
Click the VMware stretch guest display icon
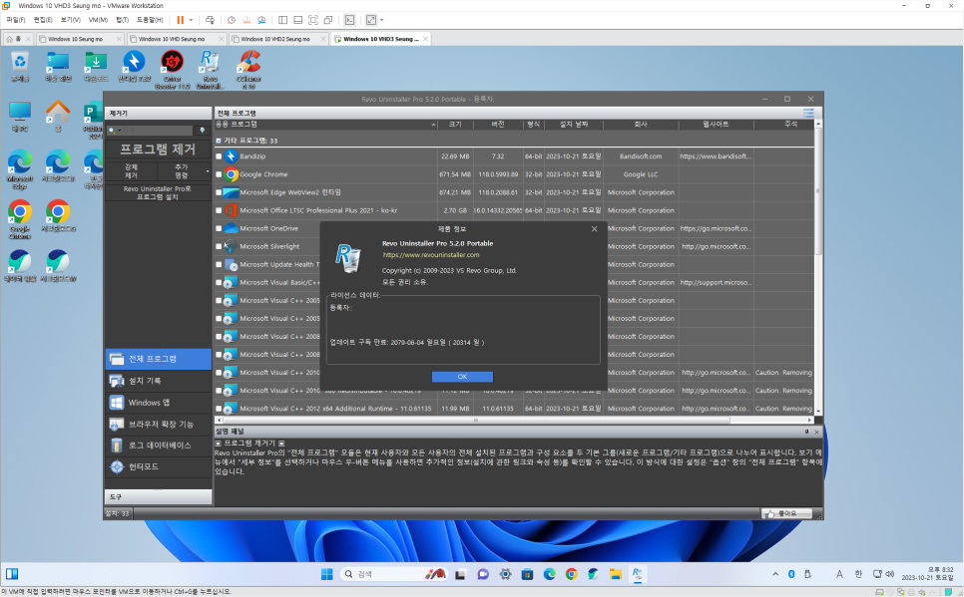[x=370, y=20]
